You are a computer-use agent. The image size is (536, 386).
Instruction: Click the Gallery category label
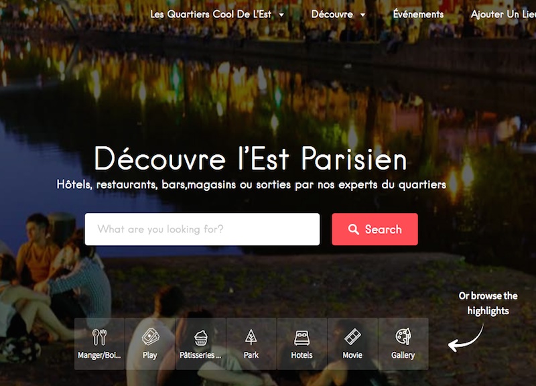[x=403, y=355]
